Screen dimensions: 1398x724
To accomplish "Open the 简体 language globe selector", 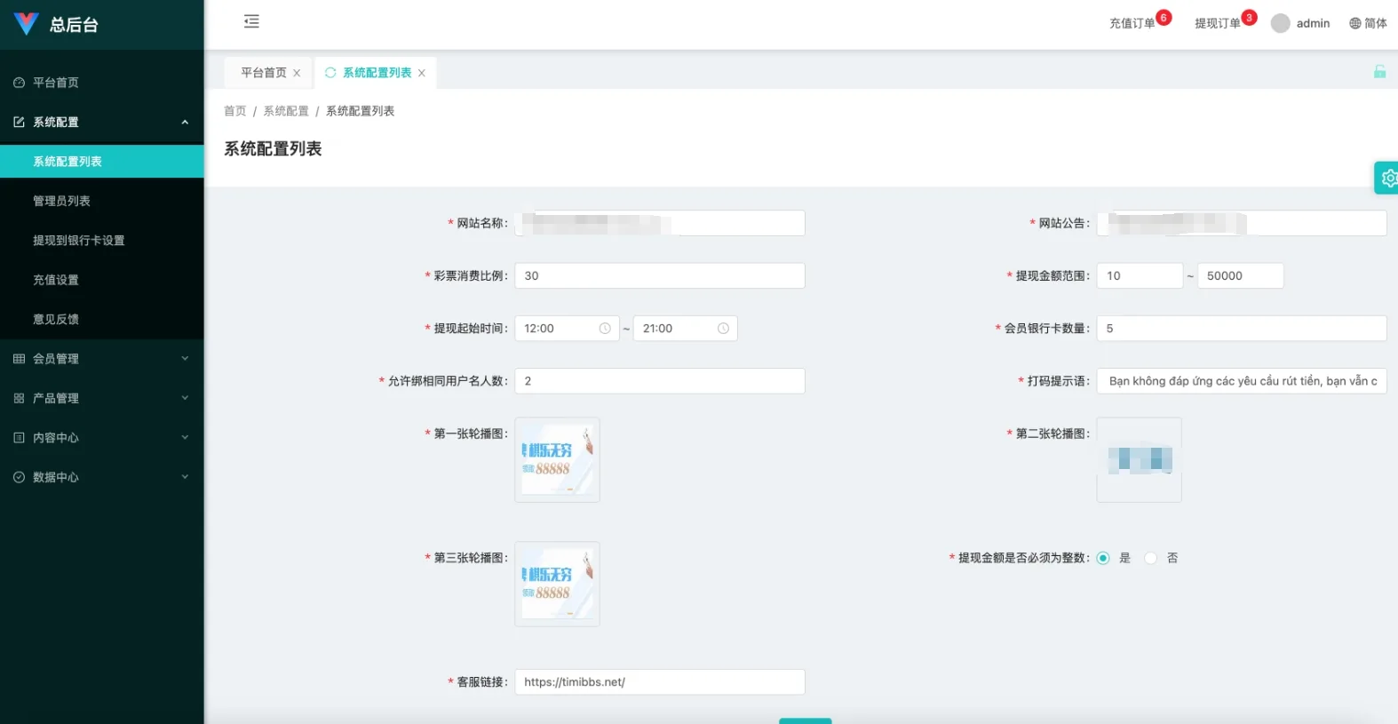I will (1368, 23).
